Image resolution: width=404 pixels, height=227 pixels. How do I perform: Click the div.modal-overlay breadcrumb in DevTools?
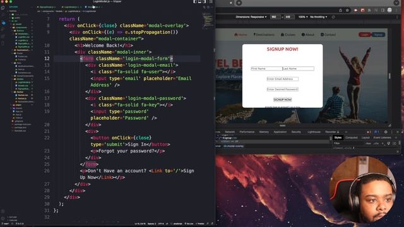point(234,146)
